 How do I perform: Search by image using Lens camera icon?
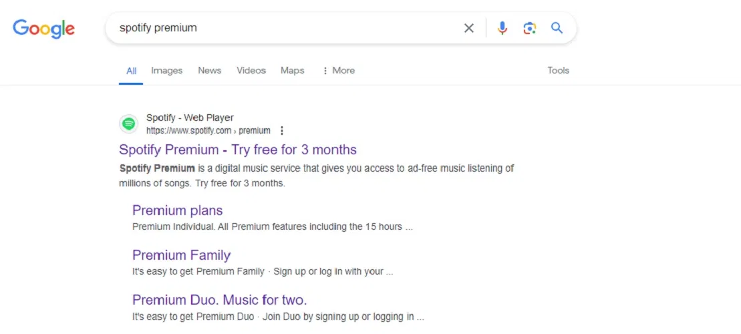pyautogui.click(x=530, y=28)
